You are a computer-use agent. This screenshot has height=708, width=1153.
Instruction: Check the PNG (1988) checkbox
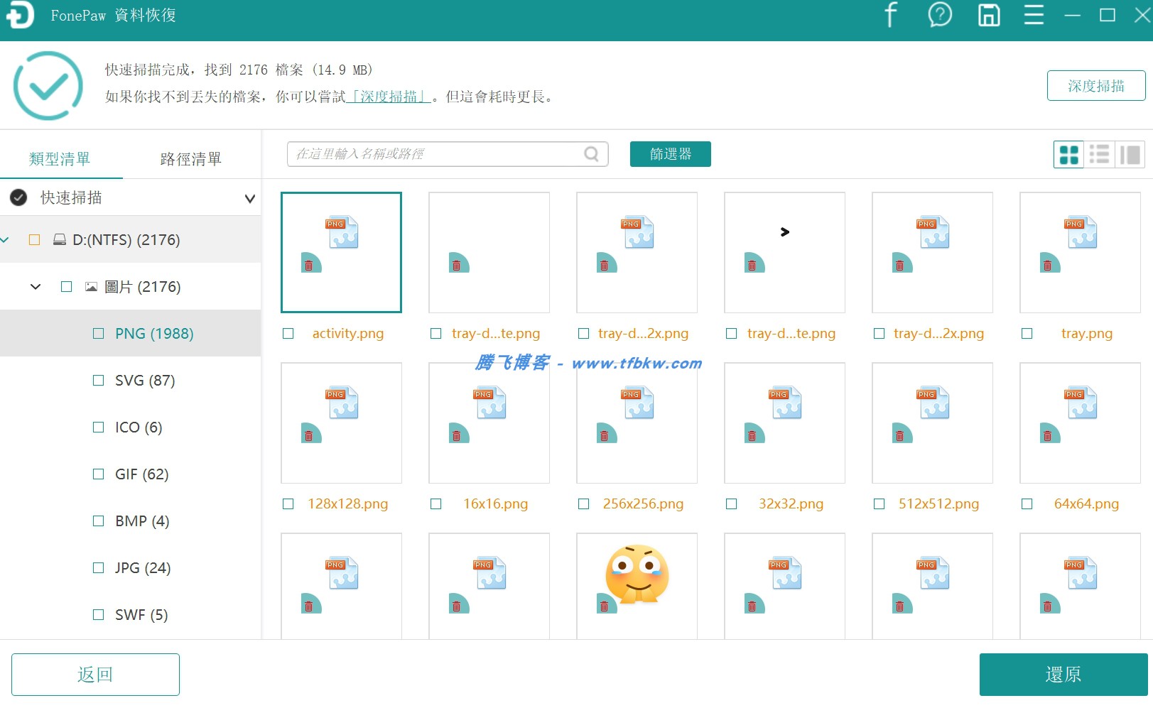(99, 333)
